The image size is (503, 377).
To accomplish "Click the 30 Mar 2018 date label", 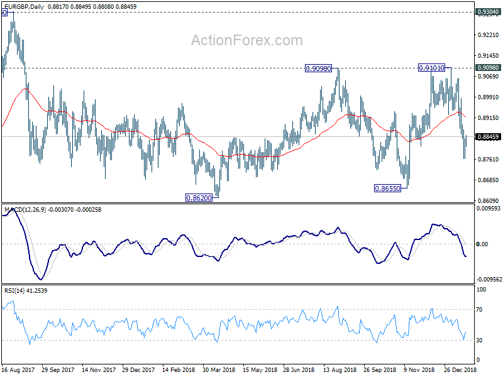I will (219, 369).
